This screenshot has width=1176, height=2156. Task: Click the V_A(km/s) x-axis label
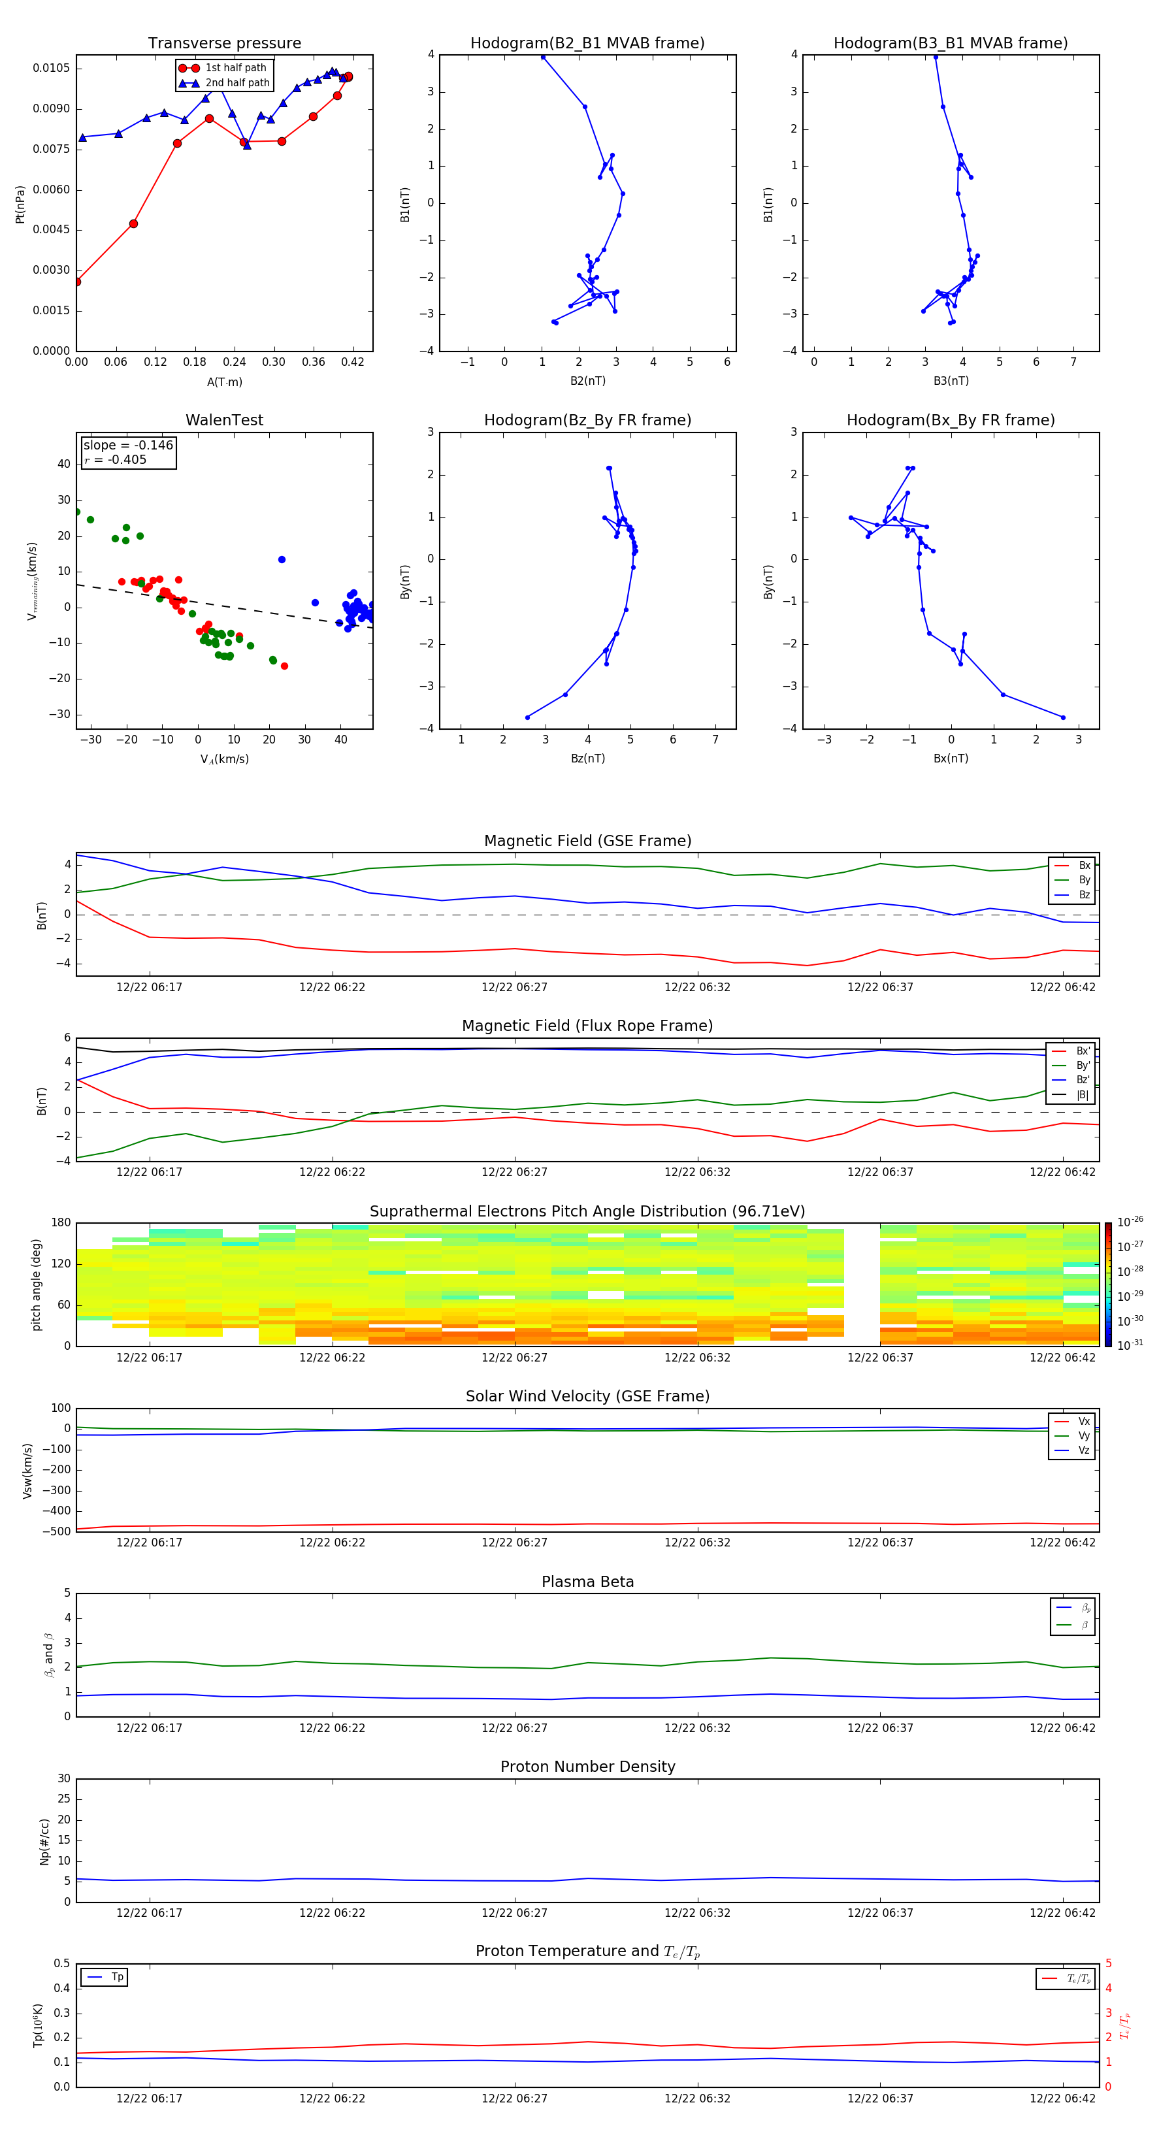[x=224, y=759]
